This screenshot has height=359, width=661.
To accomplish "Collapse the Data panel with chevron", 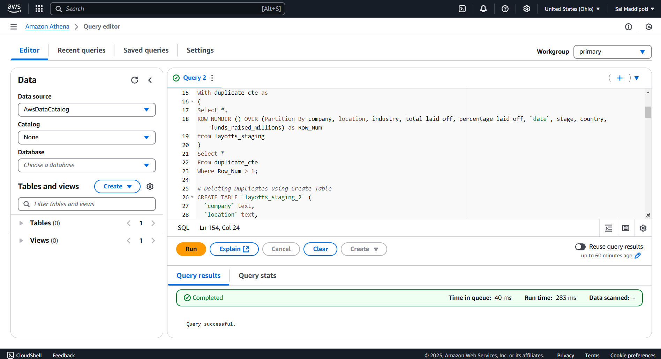I will point(150,80).
